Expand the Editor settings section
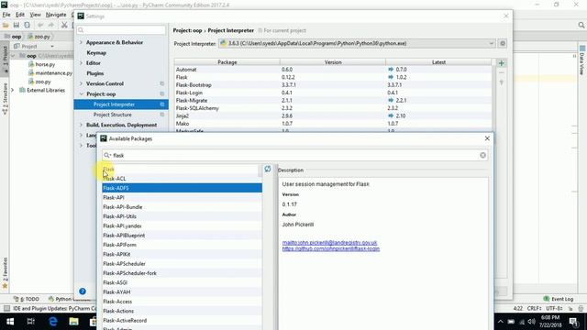 (82, 63)
